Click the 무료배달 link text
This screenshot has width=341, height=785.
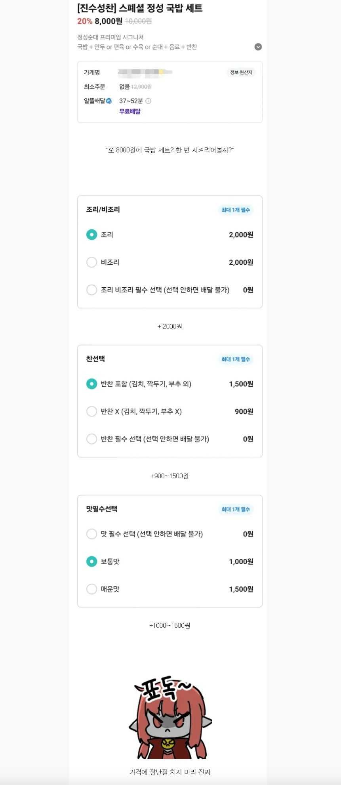130,111
